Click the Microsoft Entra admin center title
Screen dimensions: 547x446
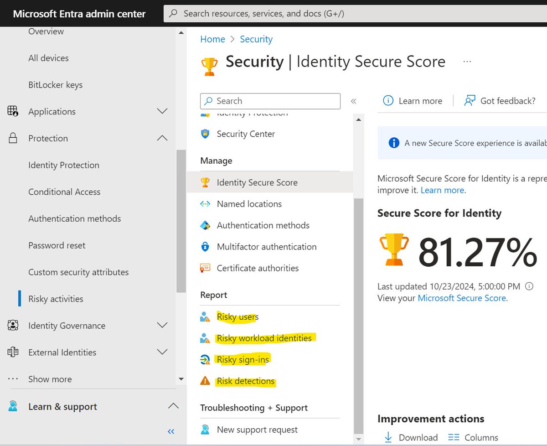79,14
